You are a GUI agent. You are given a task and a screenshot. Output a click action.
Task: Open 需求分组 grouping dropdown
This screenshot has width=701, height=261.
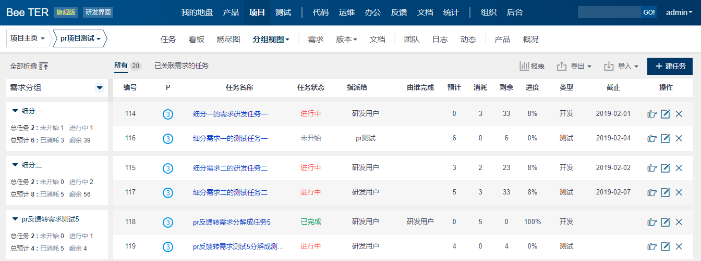100,88
